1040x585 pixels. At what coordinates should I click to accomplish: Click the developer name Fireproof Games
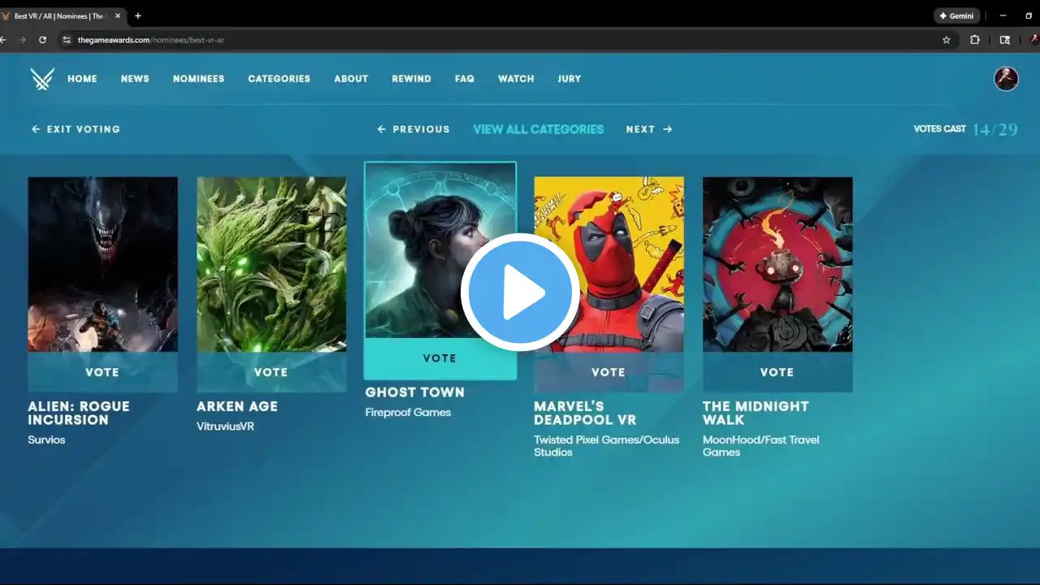pos(408,412)
